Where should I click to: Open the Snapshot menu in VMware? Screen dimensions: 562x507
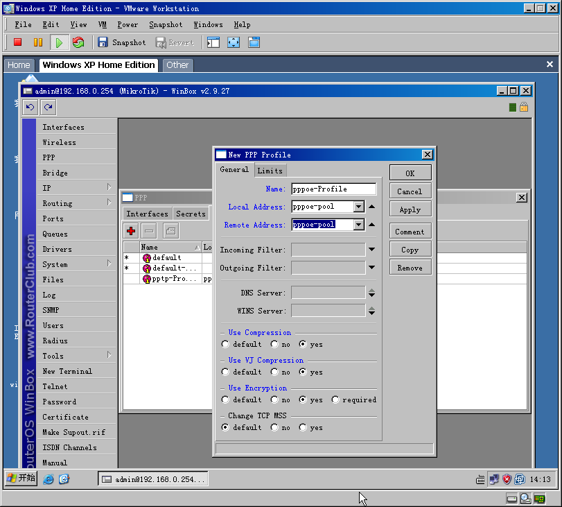[166, 24]
